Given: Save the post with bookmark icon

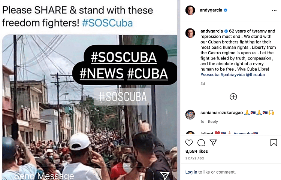Looking at the screenshot, I should (x=274, y=143).
